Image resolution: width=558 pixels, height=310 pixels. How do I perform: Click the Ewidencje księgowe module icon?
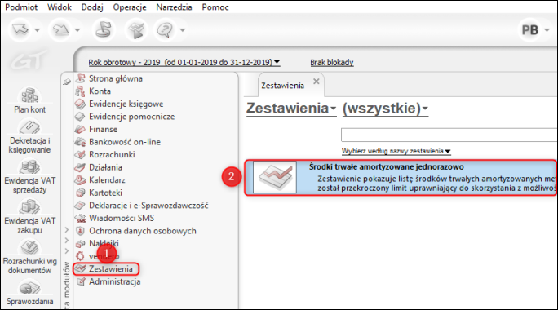click(80, 104)
